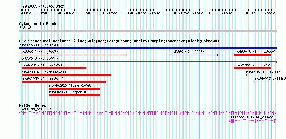This screenshot has width=286, height=139.
Task: Open the nsv602960 (Cooper2011) label
Action: tap(70, 92)
